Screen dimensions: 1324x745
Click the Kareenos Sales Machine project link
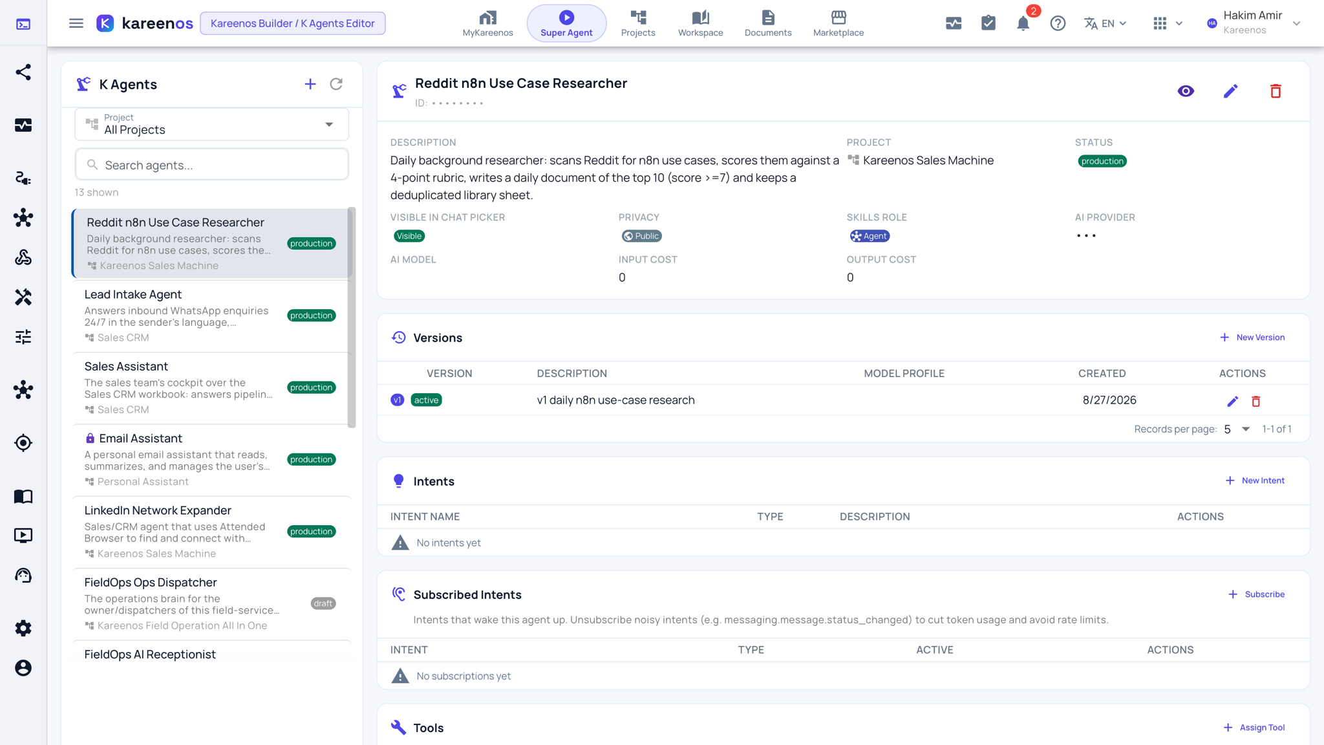(x=921, y=160)
